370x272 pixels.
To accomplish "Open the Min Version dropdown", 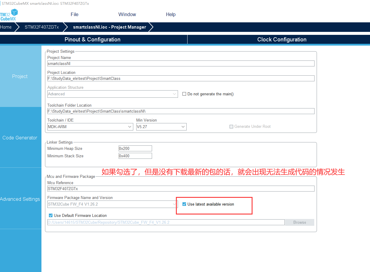I will coord(161,127).
